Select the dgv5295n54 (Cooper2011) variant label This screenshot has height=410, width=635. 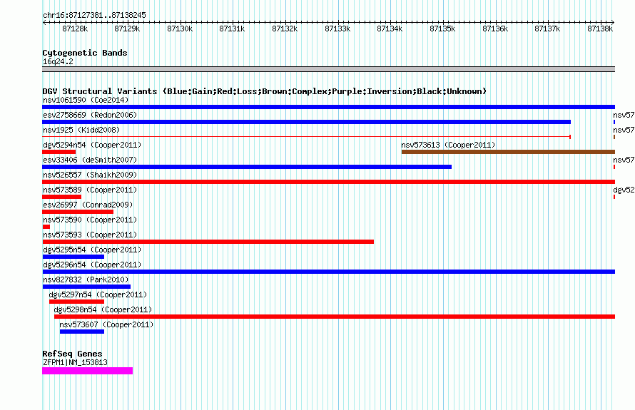pos(92,250)
